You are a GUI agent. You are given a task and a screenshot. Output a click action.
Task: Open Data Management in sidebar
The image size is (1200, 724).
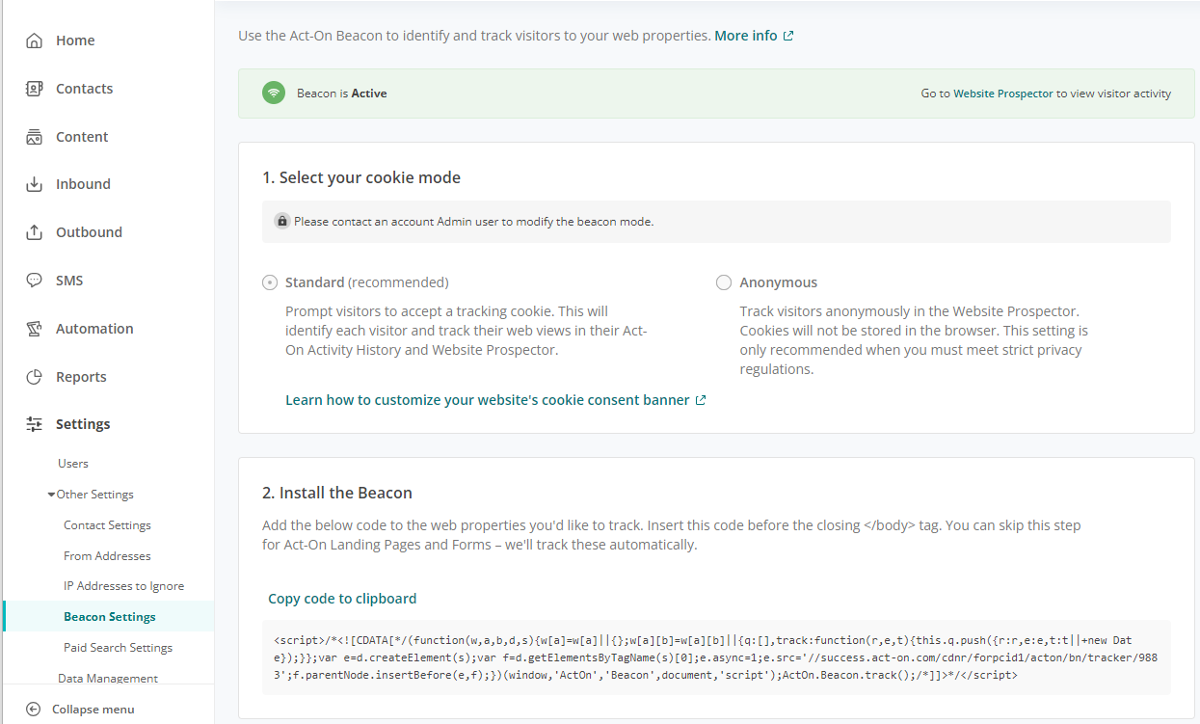[108, 679]
